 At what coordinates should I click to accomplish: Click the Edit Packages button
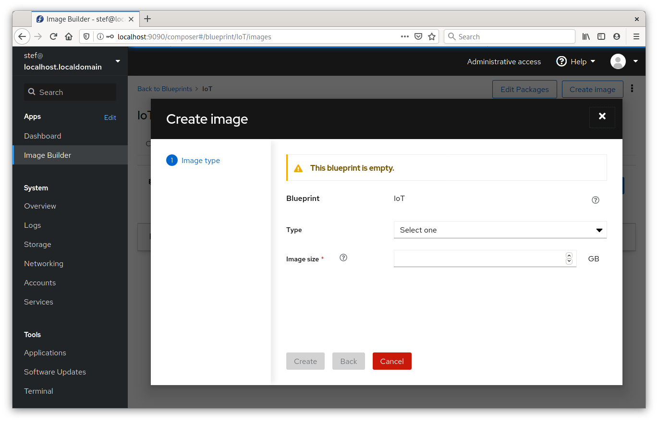[524, 89]
